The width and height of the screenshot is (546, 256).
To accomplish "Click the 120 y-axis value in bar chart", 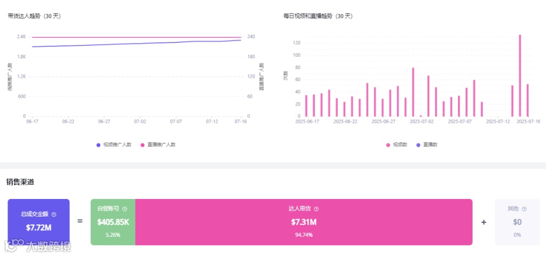I will pos(297,43).
